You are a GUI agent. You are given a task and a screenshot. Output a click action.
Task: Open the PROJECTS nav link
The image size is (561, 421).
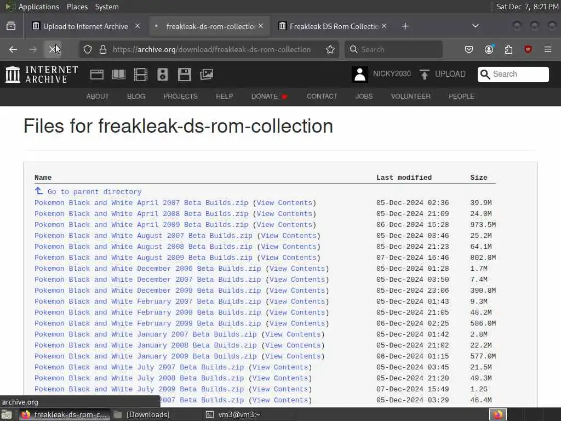(x=180, y=96)
